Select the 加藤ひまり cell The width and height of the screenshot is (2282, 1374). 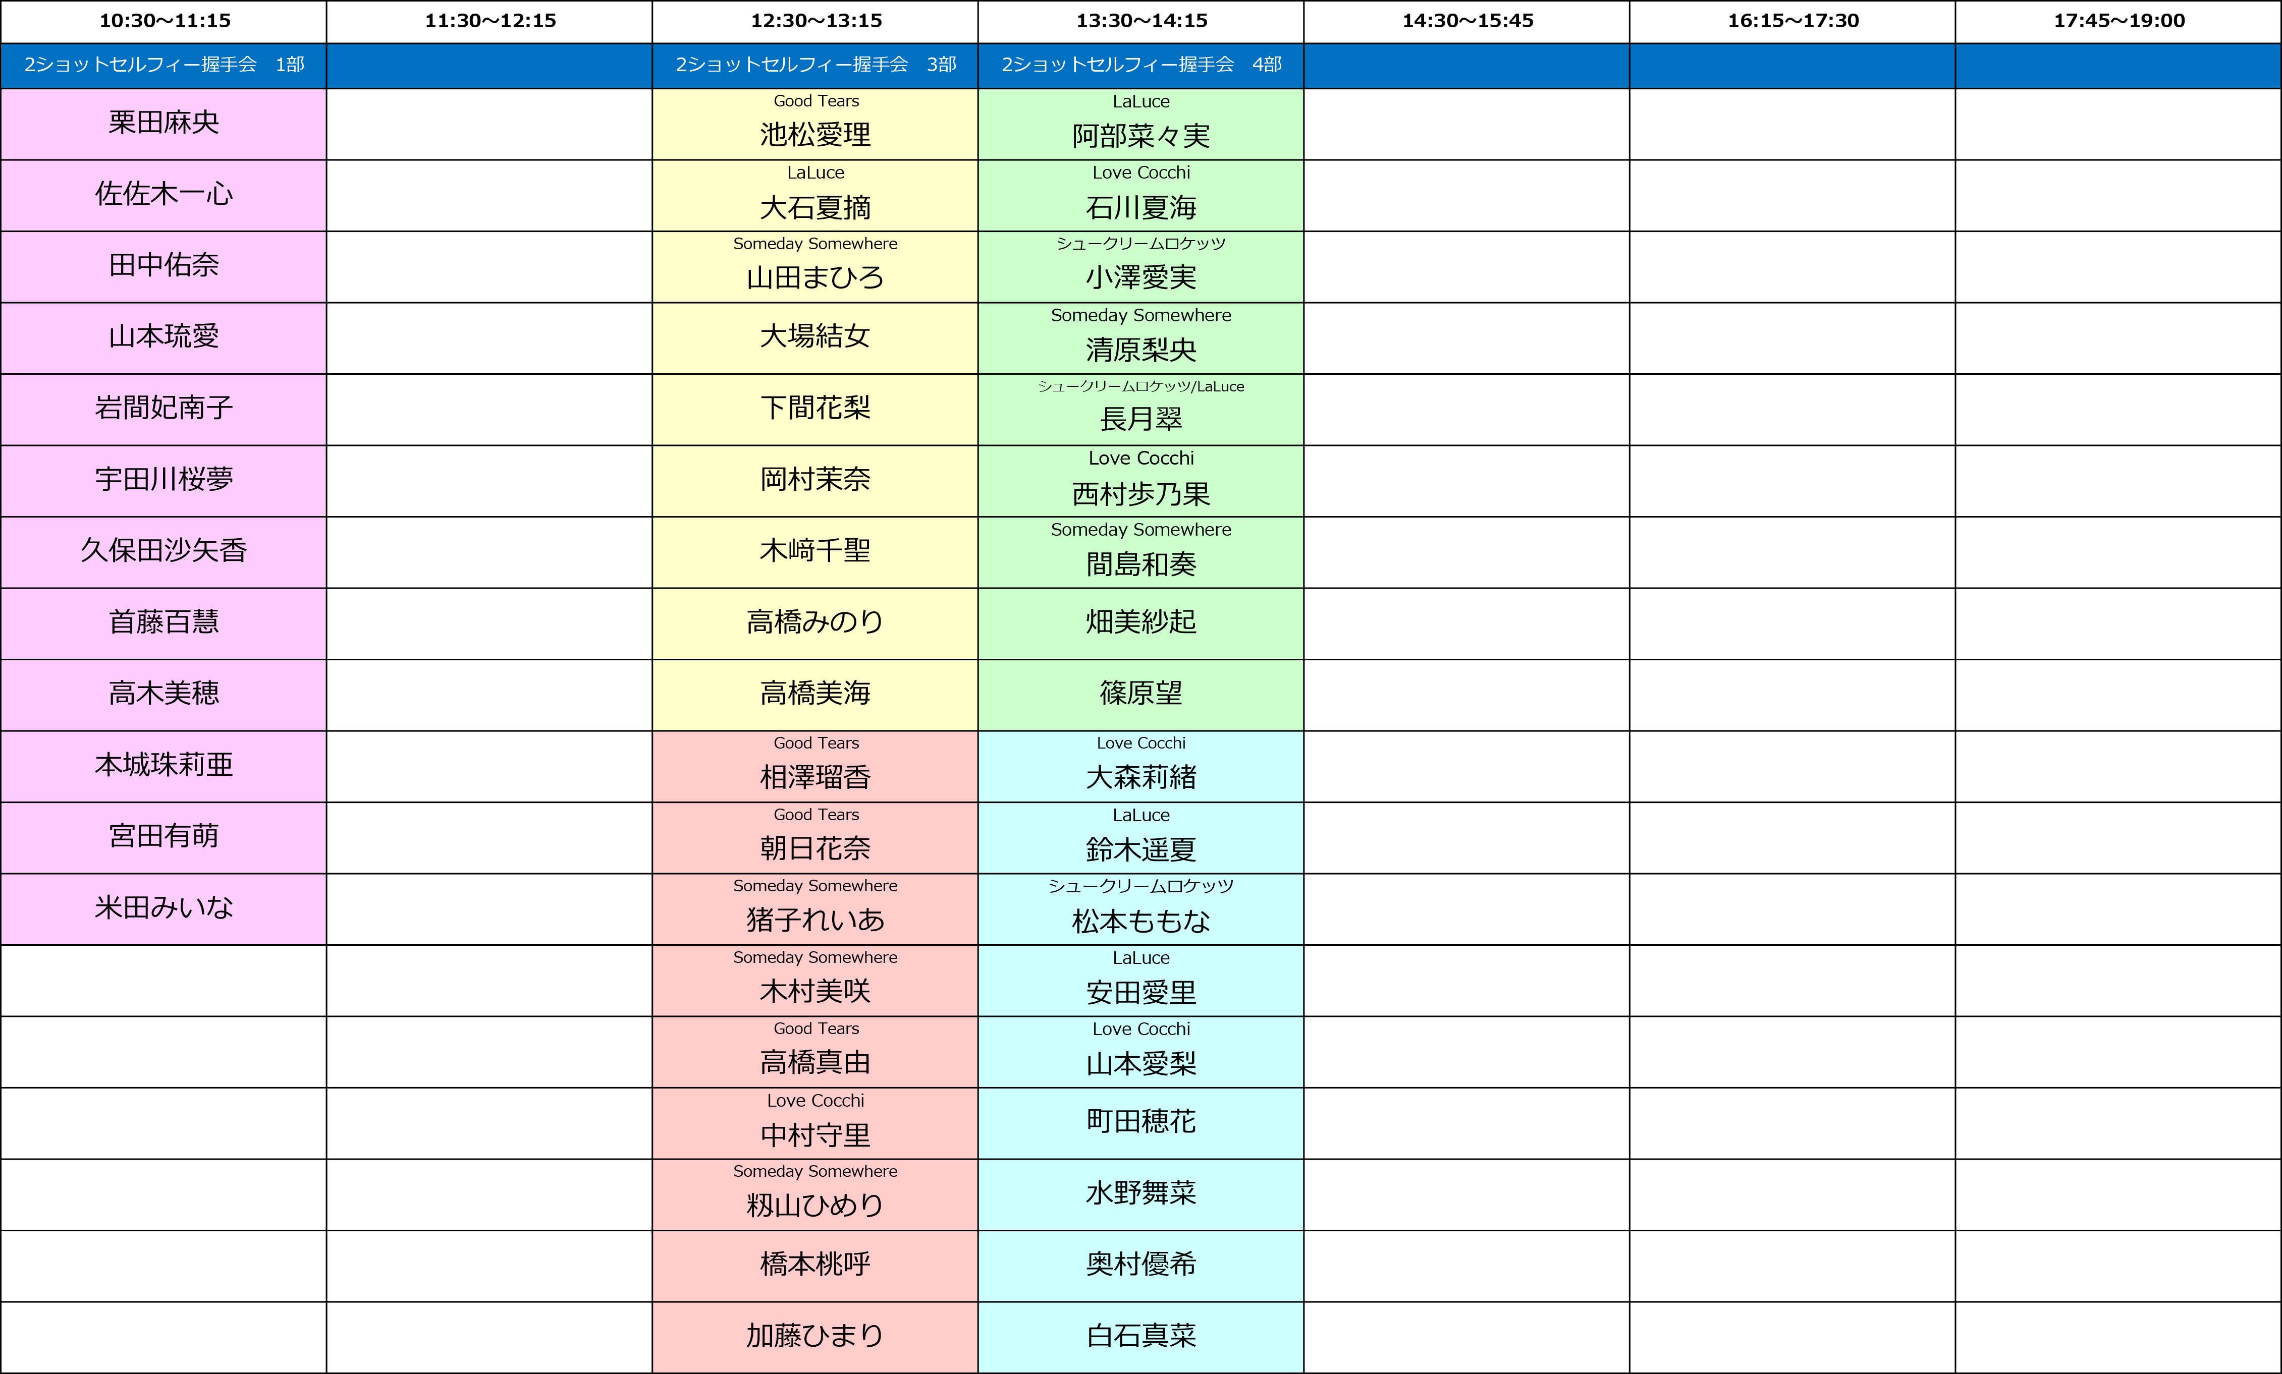815,1336
